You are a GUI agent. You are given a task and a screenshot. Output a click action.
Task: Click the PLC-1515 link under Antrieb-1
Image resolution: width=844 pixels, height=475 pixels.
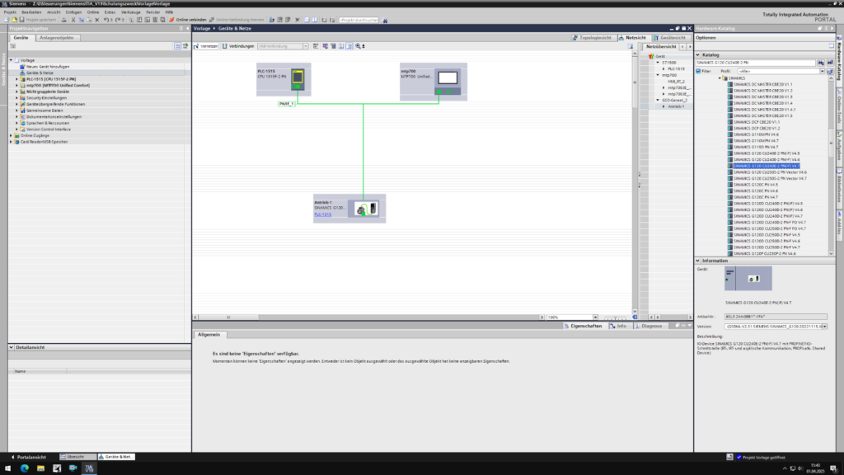[x=323, y=214]
